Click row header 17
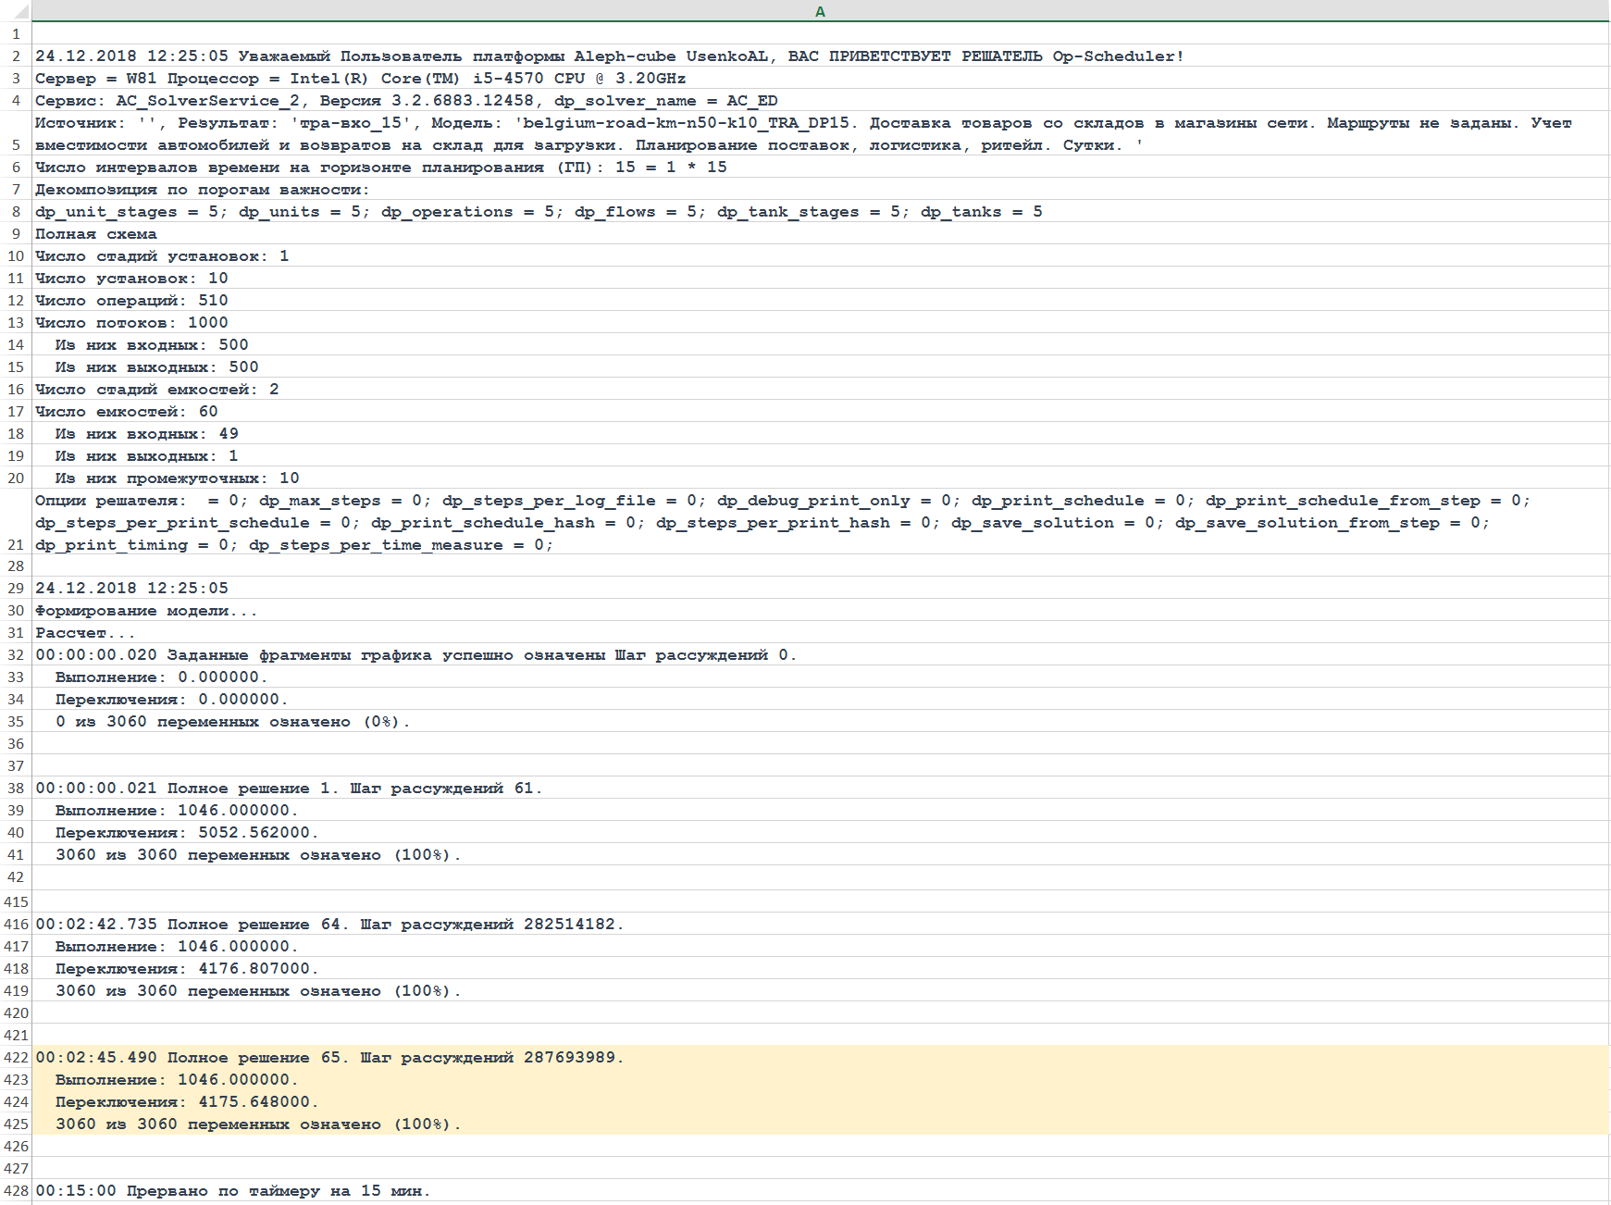Viewport: 1611px width, 1205px height. click(x=16, y=412)
